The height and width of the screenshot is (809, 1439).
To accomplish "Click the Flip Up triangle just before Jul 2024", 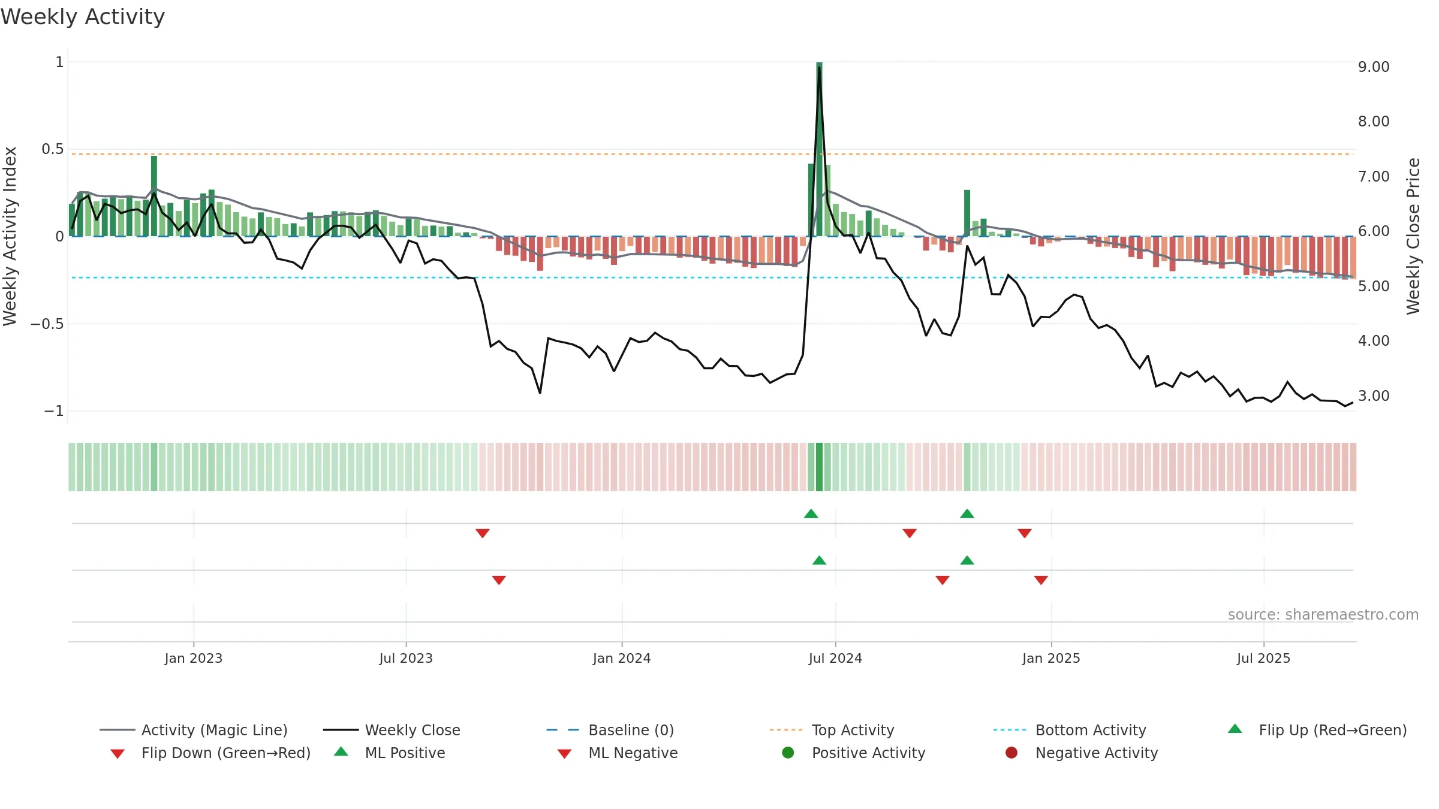I will click(811, 514).
